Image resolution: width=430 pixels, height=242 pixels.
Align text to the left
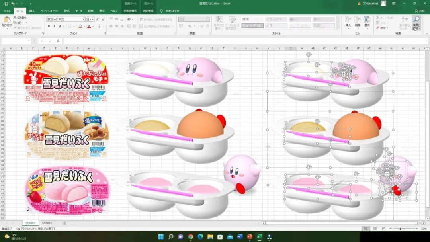[x=111, y=26]
